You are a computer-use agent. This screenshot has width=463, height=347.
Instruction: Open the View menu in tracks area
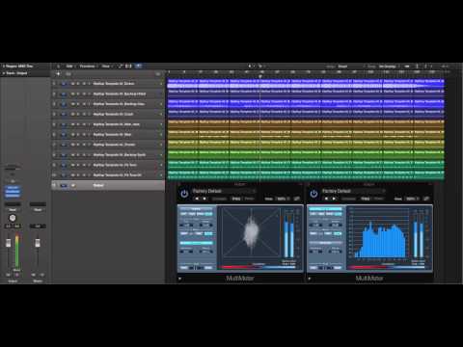(x=106, y=67)
